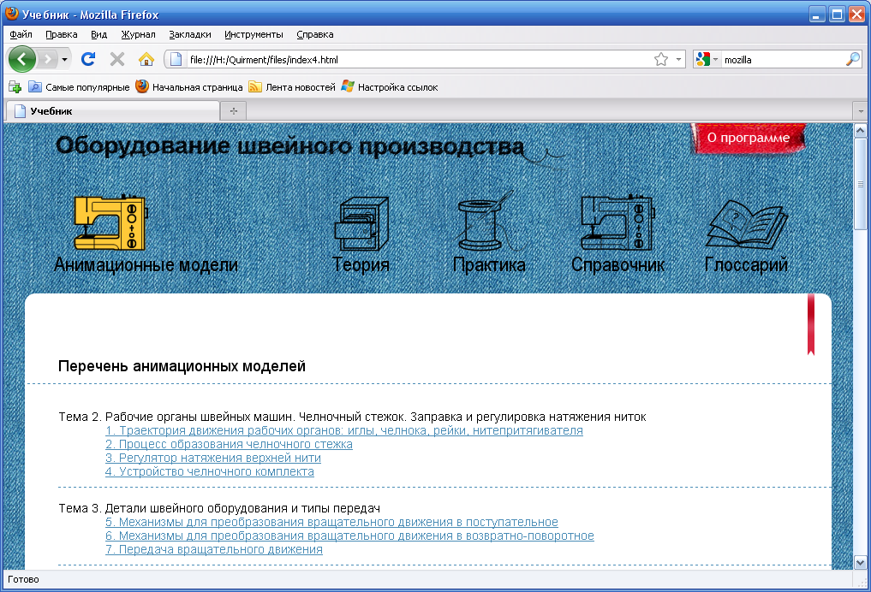Open the Практика thread spool icon
871x592 pixels.
pyautogui.click(x=485, y=222)
